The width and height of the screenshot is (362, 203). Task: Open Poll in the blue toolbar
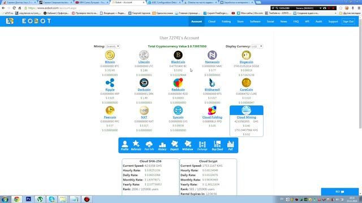[230, 145]
